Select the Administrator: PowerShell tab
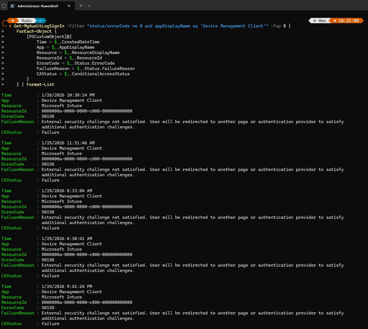This screenshot has height=329, width=368. click(38, 6)
